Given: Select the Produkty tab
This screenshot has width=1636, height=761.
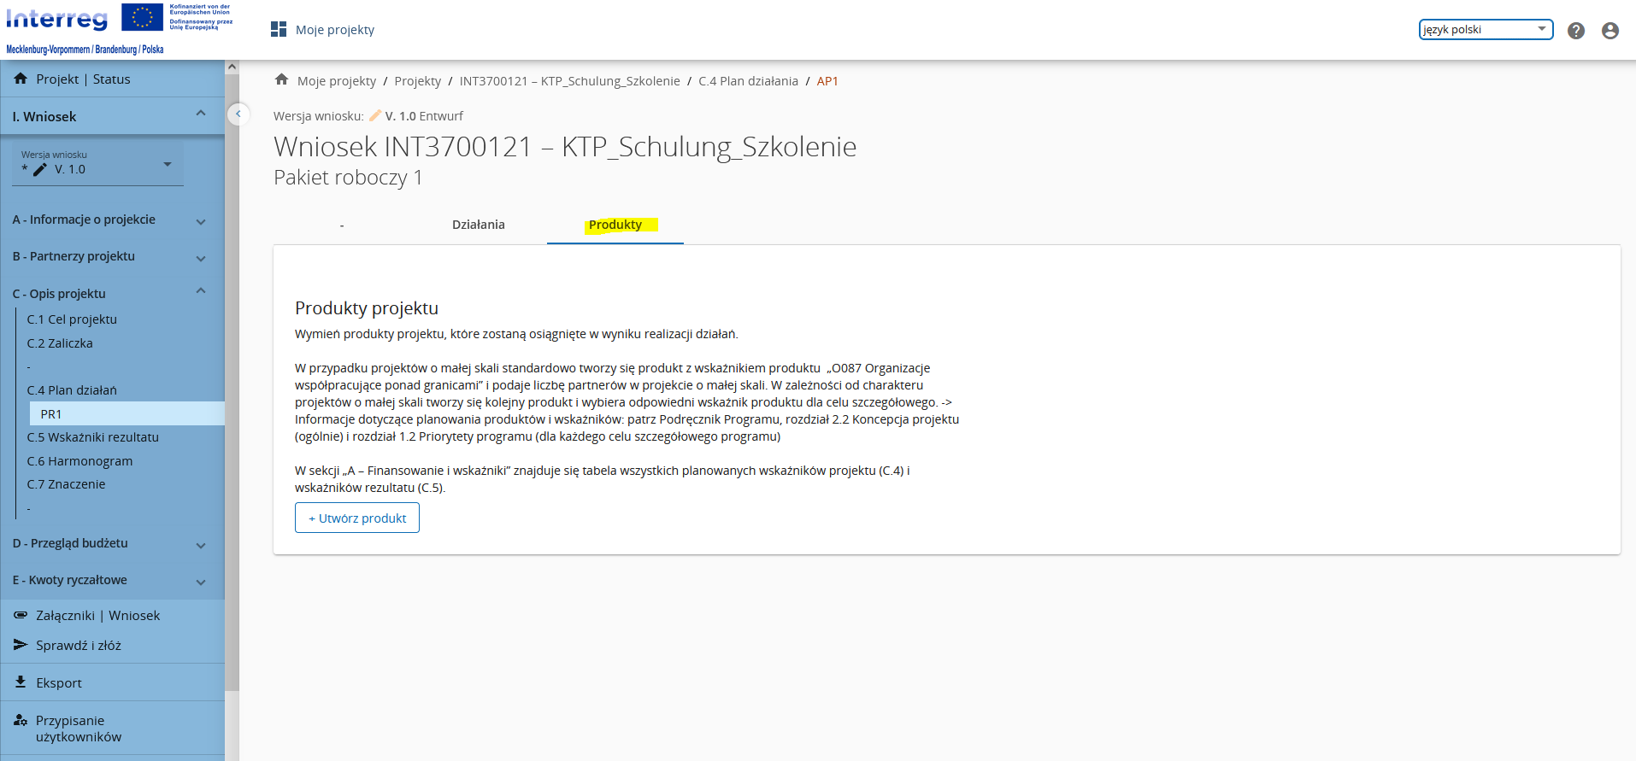Looking at the screenshot, I should click(x=615, y=225).
